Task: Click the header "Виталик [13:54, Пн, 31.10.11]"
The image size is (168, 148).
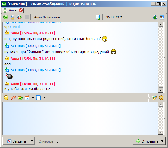Action: coord(36,46)
